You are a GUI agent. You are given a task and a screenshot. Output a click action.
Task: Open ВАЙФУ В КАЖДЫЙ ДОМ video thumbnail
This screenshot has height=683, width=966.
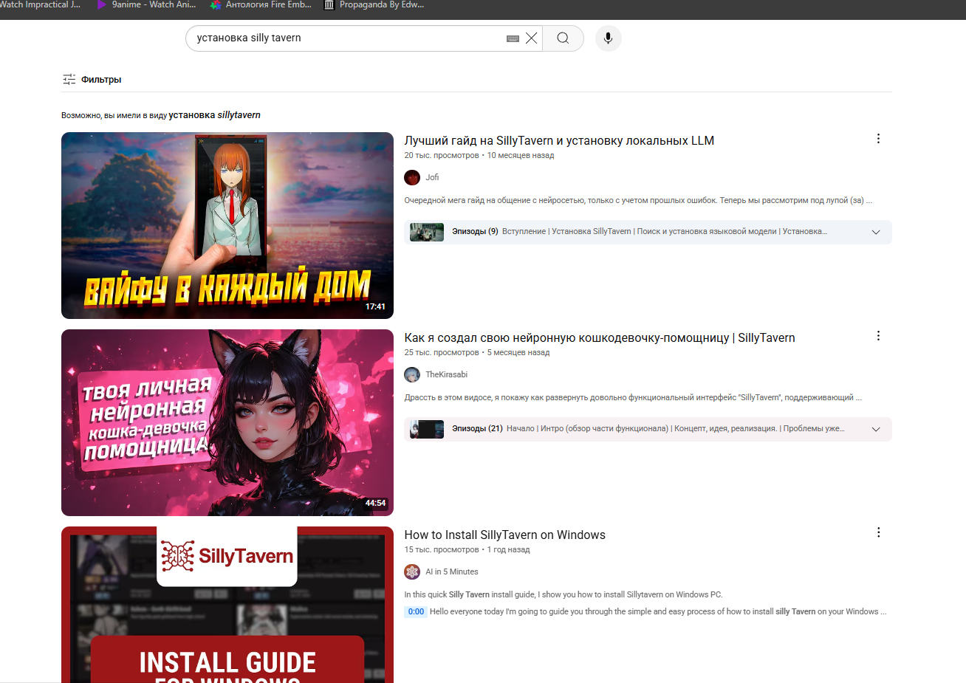click(227, 225)
